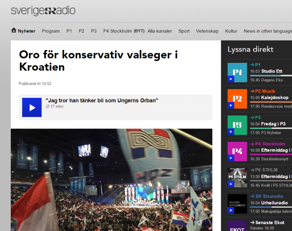Open P4 Stockholm in the navigation bar
This screenshot has height=231, width=292.
[117, 31]
